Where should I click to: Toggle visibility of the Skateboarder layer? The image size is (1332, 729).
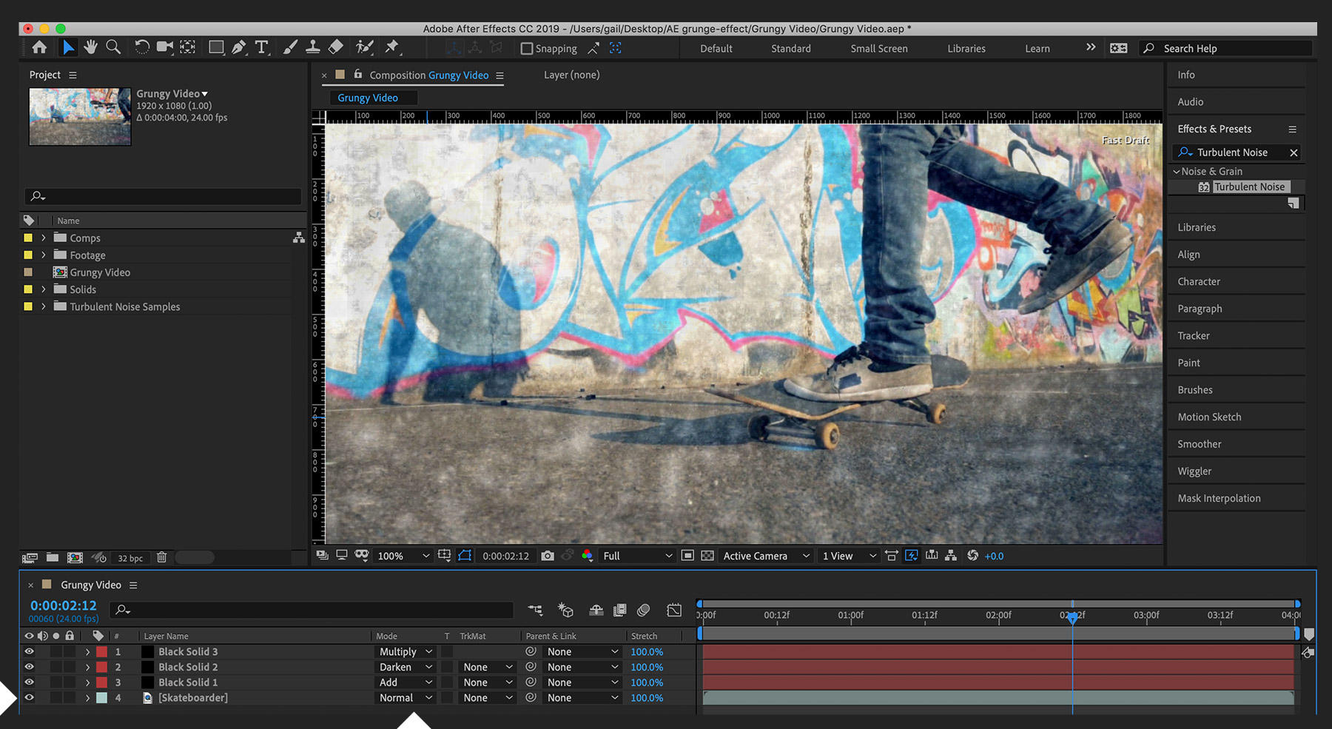29,697
